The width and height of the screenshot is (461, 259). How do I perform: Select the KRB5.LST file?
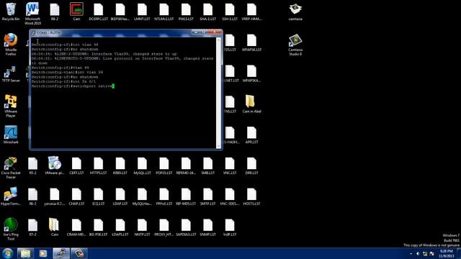tap(120, 165)
